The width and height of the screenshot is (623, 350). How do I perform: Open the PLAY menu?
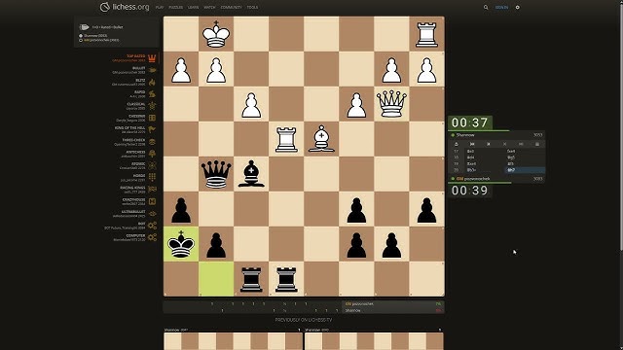coord(160,7)
